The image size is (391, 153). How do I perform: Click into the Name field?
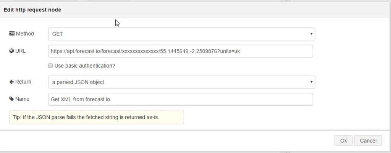click(x=180, y=99)
